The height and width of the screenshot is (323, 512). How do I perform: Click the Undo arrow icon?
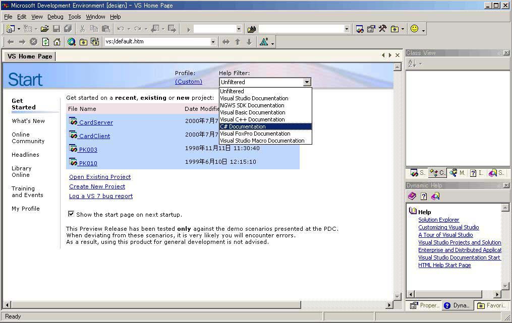[121, 29]
